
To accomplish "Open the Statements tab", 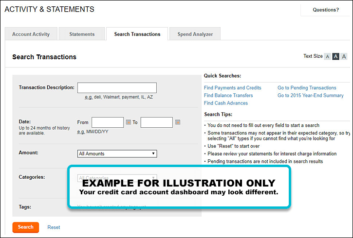I will point(82,34).
